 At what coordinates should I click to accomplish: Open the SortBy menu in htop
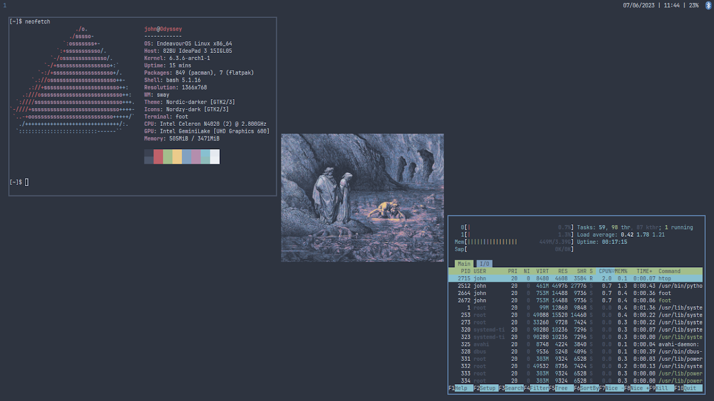tap(589, 388)
